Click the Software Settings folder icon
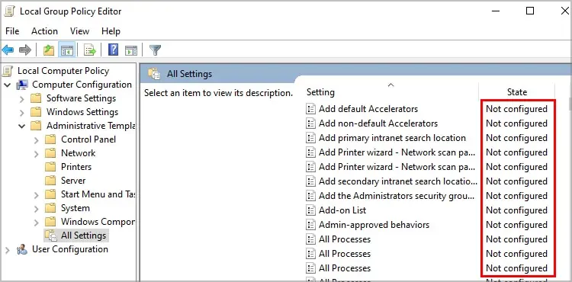 click(x=36, y=98)
